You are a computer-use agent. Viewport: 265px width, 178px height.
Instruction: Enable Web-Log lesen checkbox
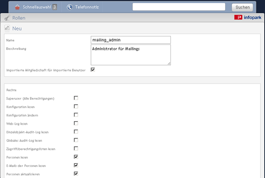tap(76, 123)
